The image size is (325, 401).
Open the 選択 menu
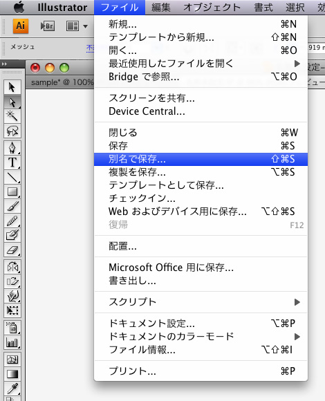295,8
